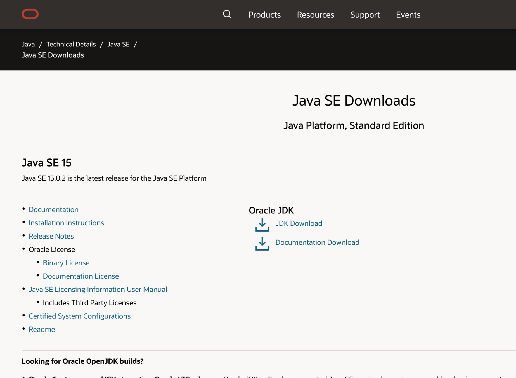This screenshot has height=378, width=516.
Task: Open the Readme link
Action: pos(42,329)
